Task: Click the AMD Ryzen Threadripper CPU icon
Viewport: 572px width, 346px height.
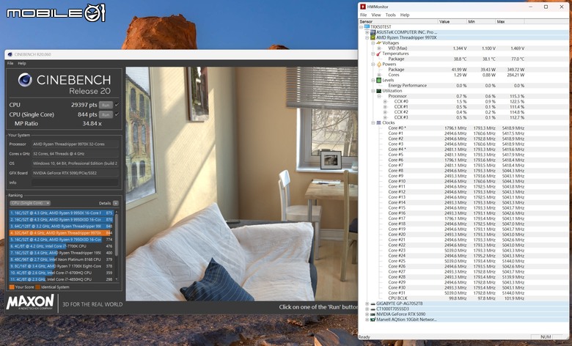Action: (x=373, y=37)
